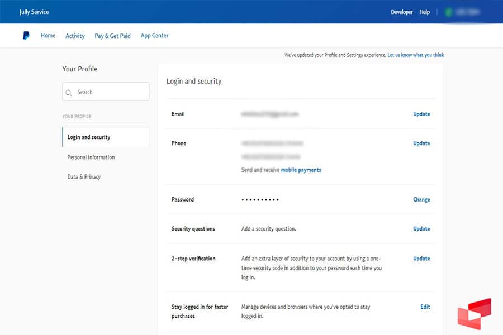
Task: Open the Developer link
Action: 401,12
